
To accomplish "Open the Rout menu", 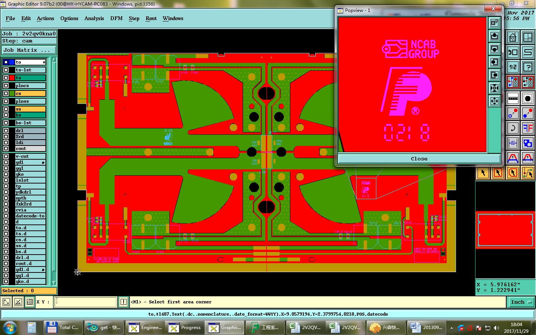I will point(151,18).
